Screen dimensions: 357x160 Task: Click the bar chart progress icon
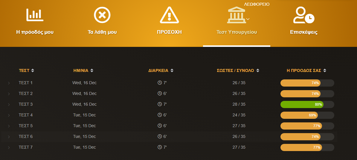pyautogui.click(x=35, y=15)
